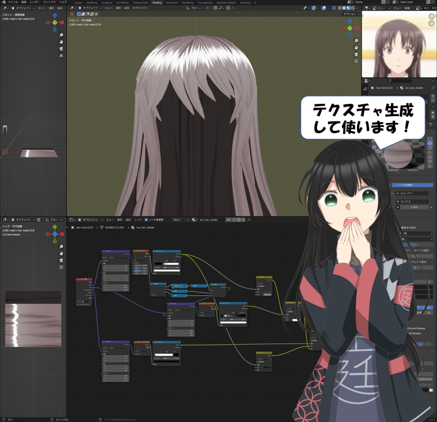This screenshot has width=437, height=422.
Task: Remove material slot with minus button
Action: [x=433, y=100]
